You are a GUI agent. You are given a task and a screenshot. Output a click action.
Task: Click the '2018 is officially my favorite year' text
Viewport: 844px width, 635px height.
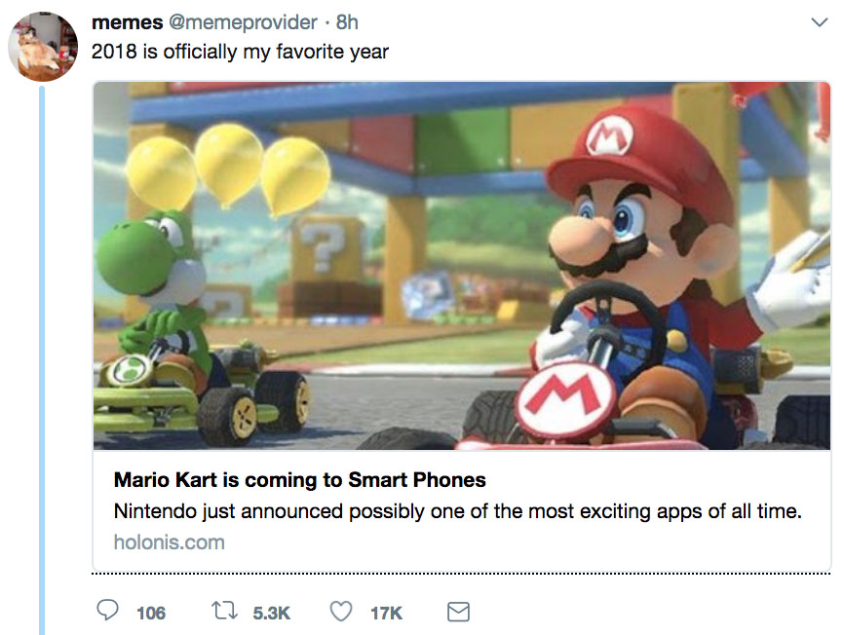[240, 52]
